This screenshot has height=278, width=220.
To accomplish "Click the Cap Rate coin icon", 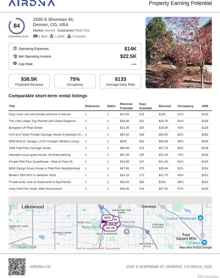I will pos(15,63).
